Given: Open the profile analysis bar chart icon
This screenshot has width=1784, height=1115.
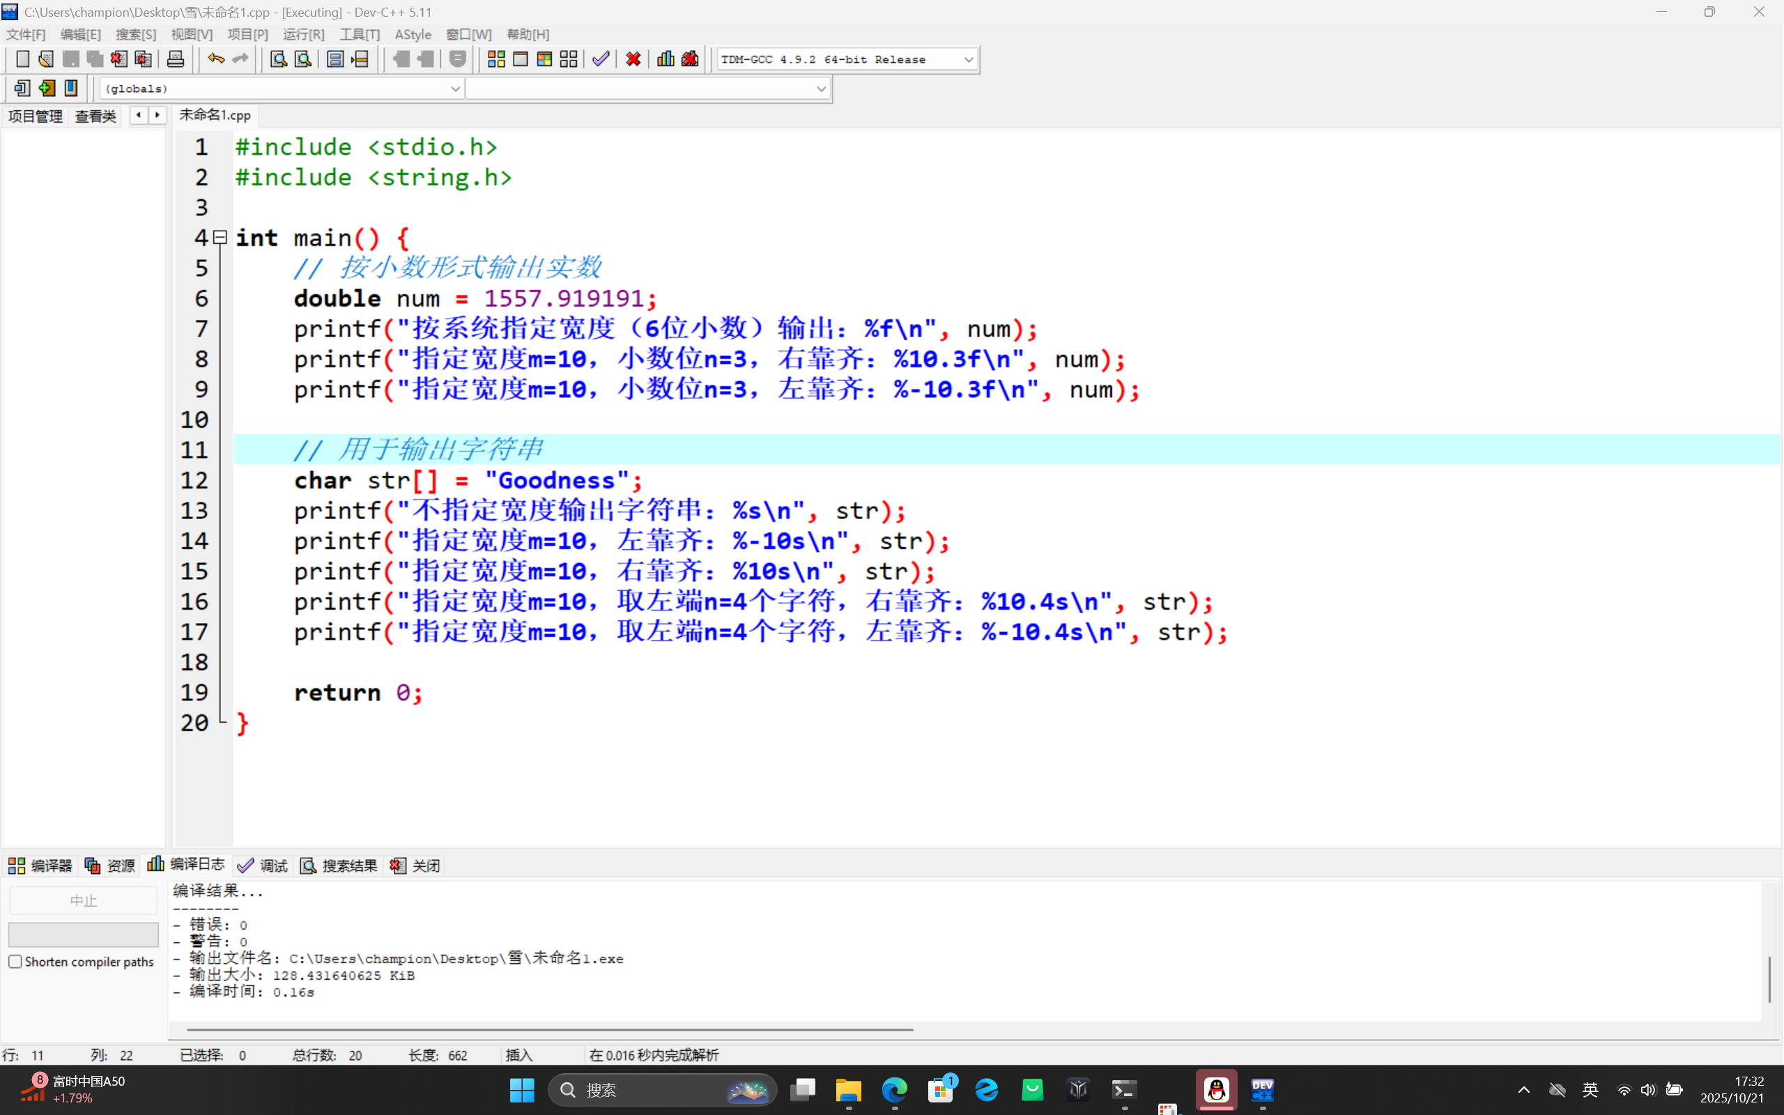Looking at the screenshot, I should tap(666, 59).
